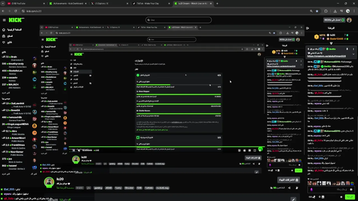The height and width of the screenshot is (201, 358).
Task: Click the 'Shooter' stream tag
Action: tap(129, 188)
